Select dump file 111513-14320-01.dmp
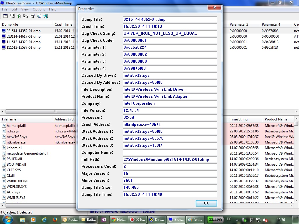The height and width of the screenshot is (224, 299). coord(23,42)
